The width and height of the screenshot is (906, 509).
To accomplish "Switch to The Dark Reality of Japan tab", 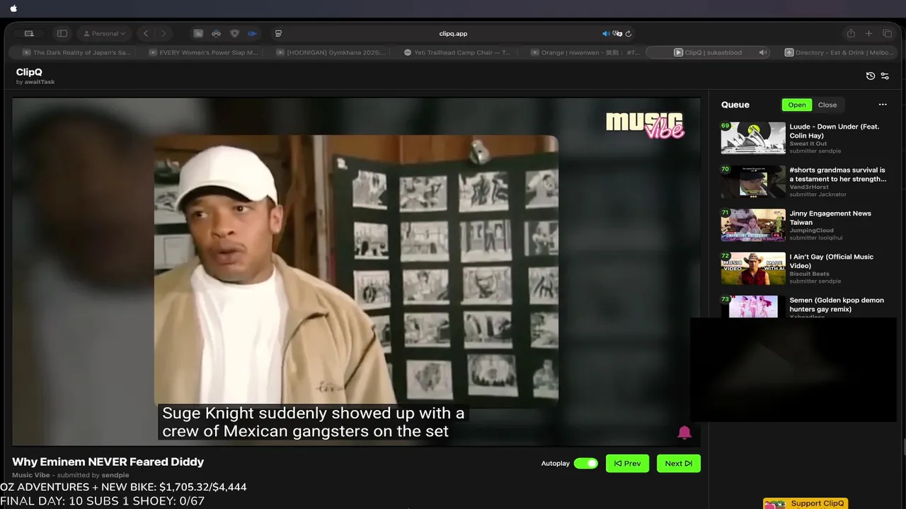I will pyautogui.click(x=76, y=52).
